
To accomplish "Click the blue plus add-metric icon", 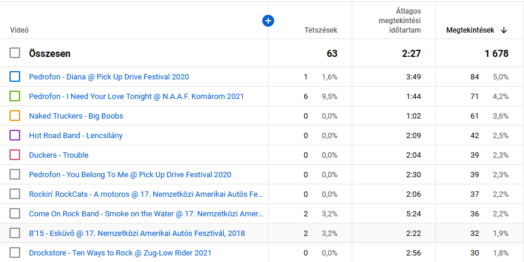I will coord(268,21).
